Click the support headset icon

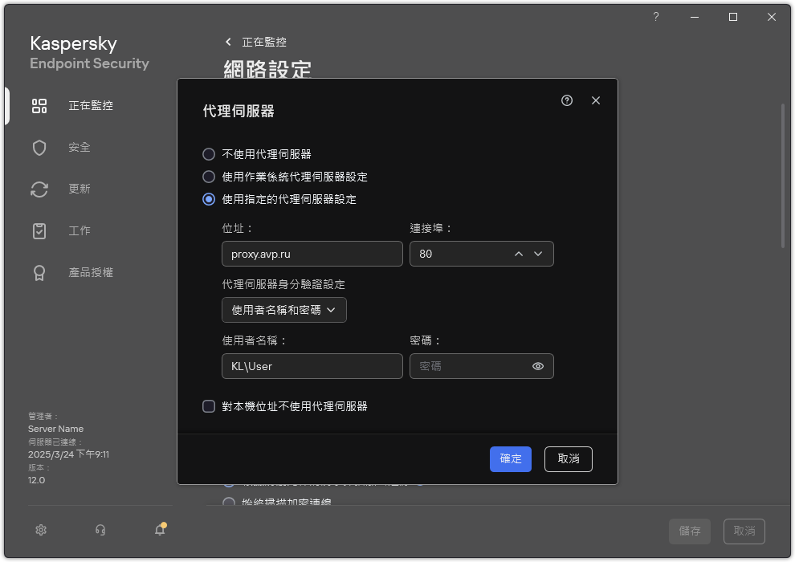click(100, 530)
